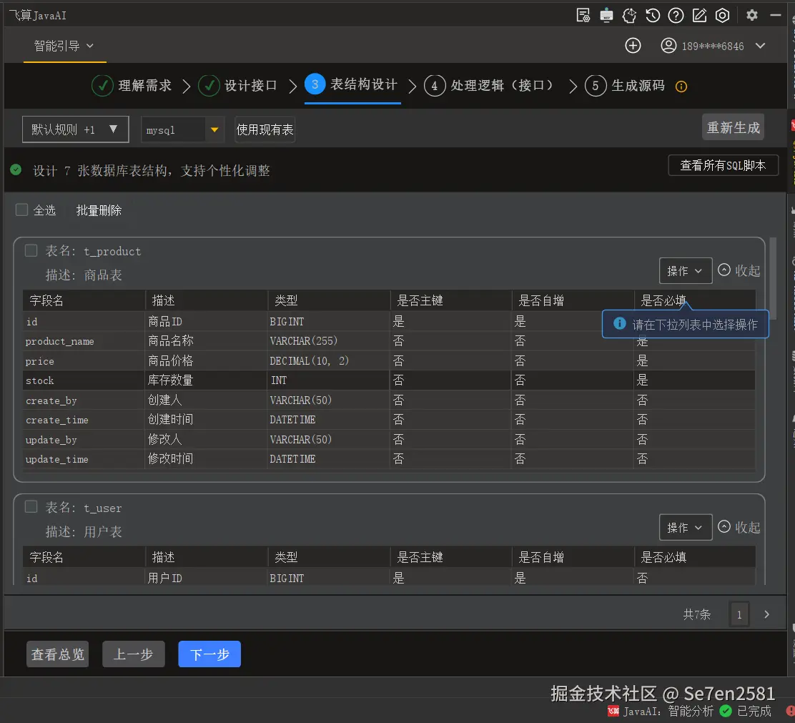Screen dimensions: 795x723
Task: Click the step 5 number circle
Action: click(596, 86)
